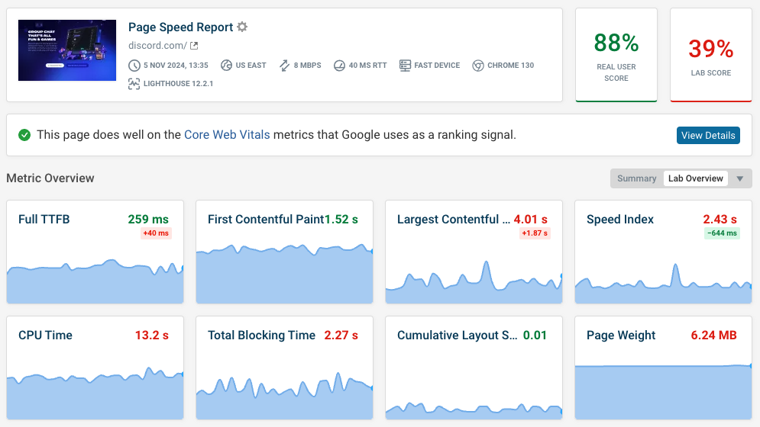Click the green Core Web Vitals checkmark
Screen dimensions: 760x427
[24, 135]
